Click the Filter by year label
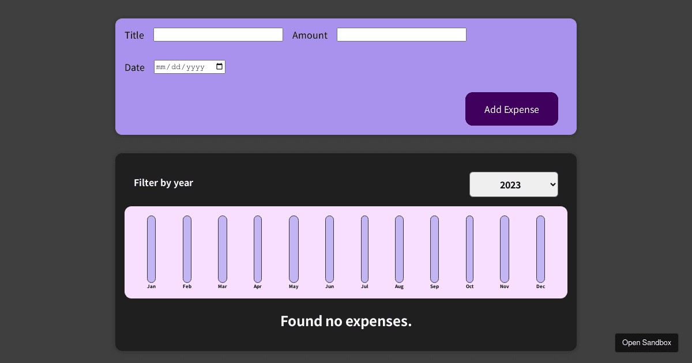The height and width of the screenshot is (363, 692). click(x=163, y=183)
